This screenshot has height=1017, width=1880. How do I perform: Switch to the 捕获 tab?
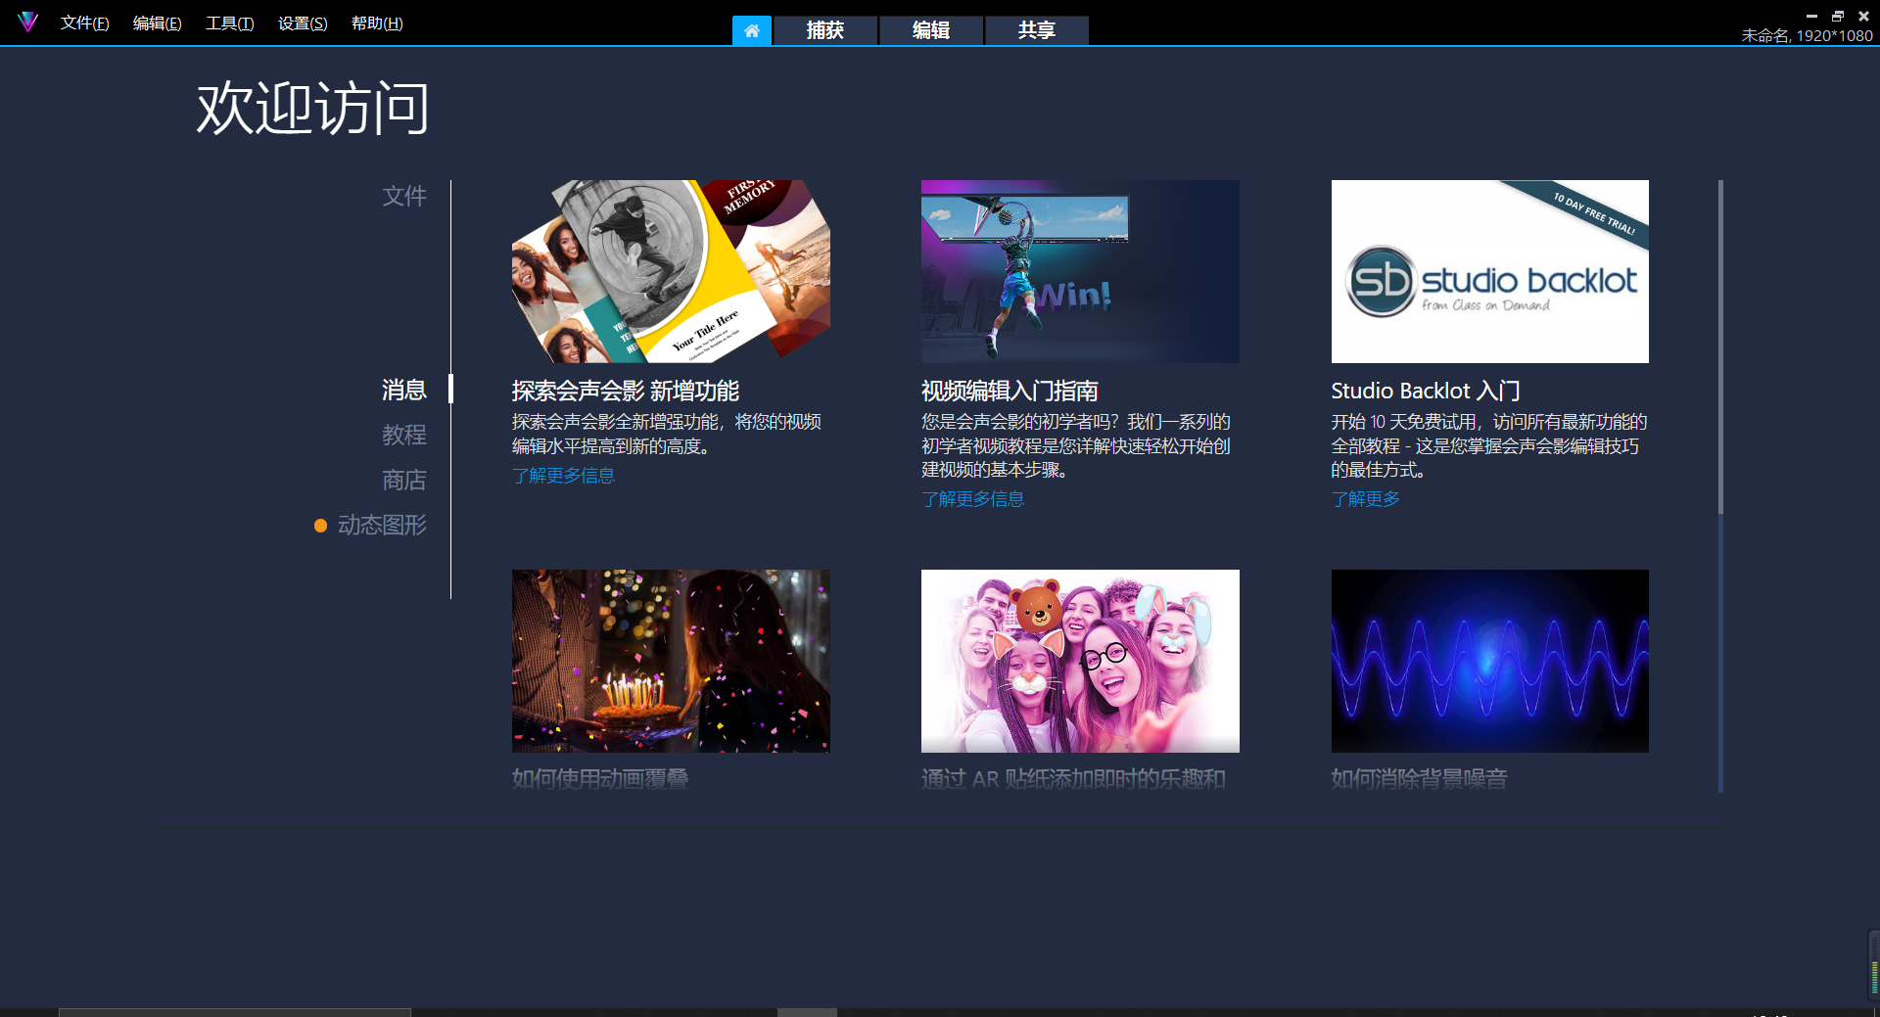coord(825,30)
